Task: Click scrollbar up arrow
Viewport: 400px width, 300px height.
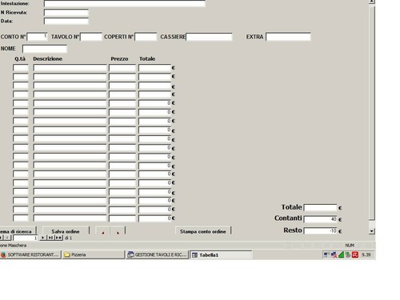Action: click(372, 2)
